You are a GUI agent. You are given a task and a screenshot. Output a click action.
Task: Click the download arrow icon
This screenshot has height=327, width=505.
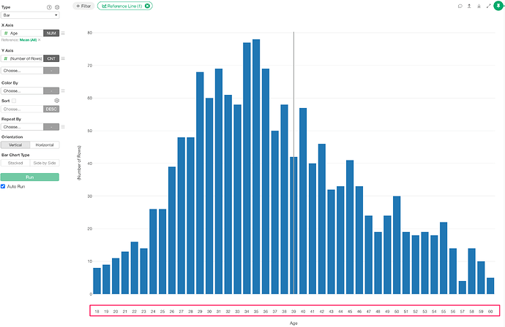point(479,6)
